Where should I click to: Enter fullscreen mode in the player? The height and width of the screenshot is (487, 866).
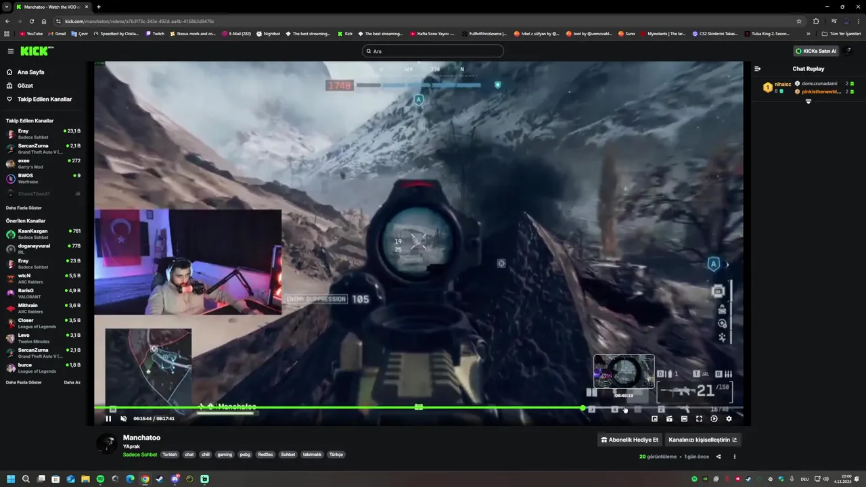(699, 419)
